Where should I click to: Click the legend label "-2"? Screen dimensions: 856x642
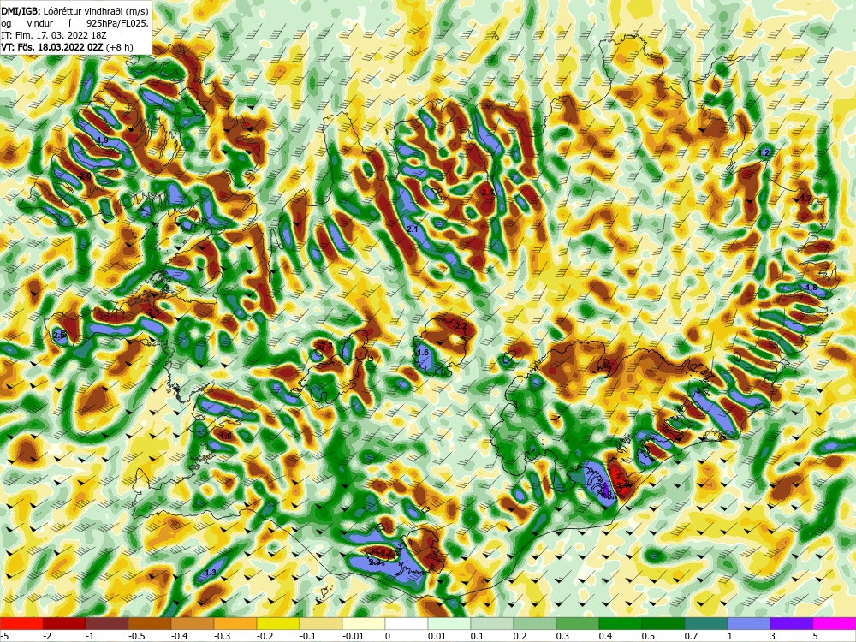pyautogui.click(x=47, y=636)
